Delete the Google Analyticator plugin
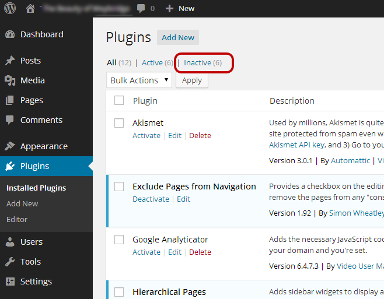Image resolution: width=384 pixels, height=299 pixels. coord(200,252)
